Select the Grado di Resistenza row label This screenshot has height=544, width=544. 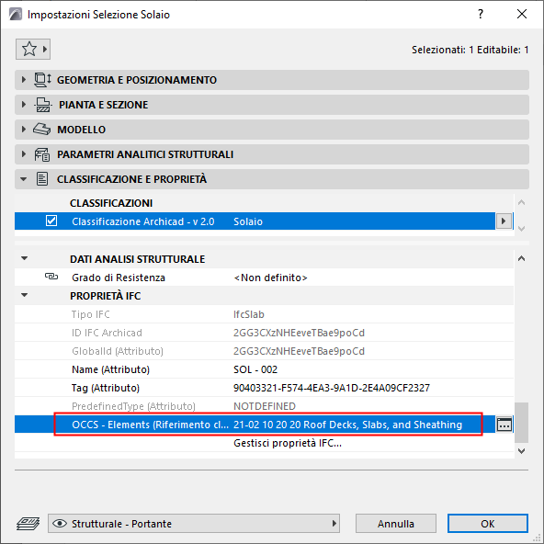[119, 278]
